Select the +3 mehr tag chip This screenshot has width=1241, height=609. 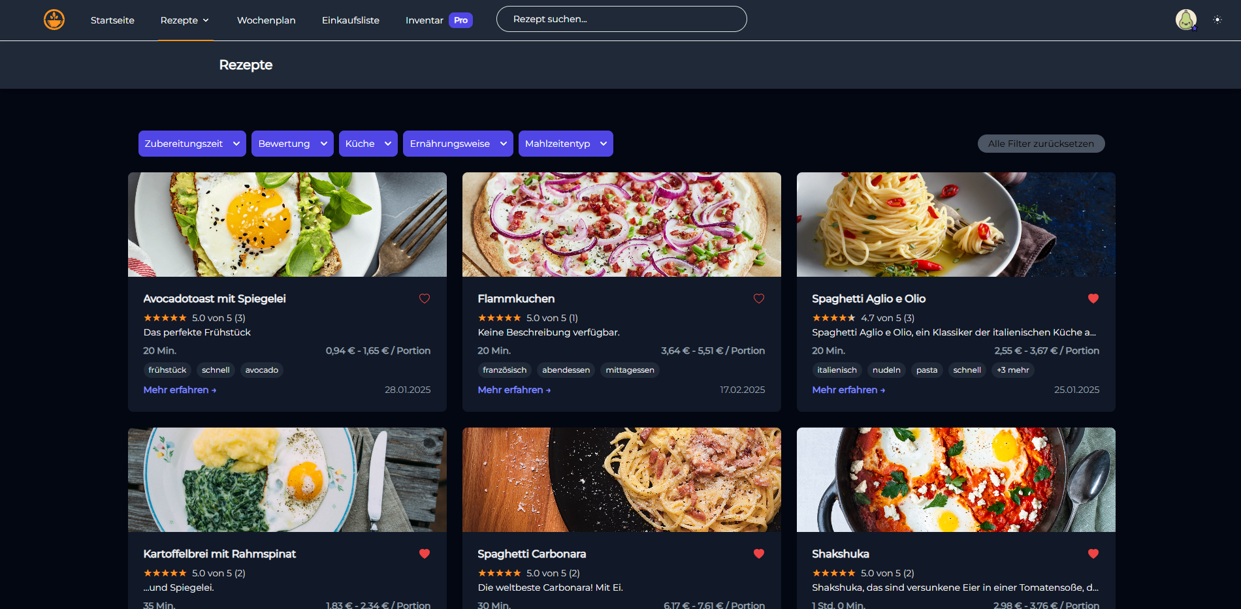coord(1012,370)
